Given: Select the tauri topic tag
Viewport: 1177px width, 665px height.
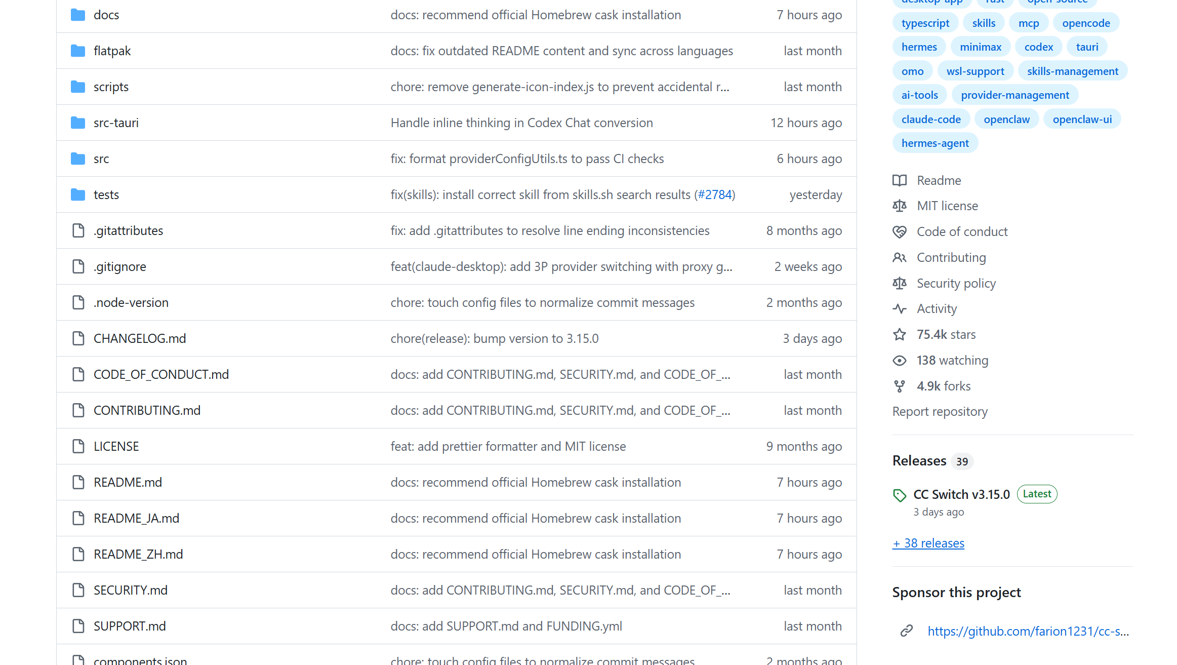Looking at the screenshot, I should [1087, 47].
